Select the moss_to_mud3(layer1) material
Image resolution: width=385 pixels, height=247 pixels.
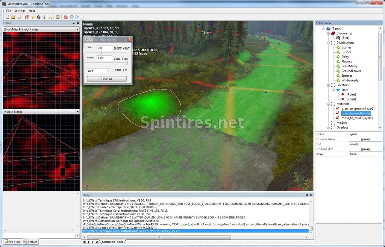click(357, 118)
